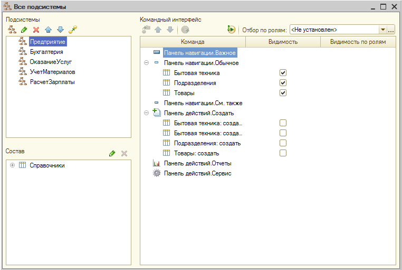Move subsystem down with blue down arrow
This screenshot has width=402, height=270.
pyautogui.click(x=60, y=30)
